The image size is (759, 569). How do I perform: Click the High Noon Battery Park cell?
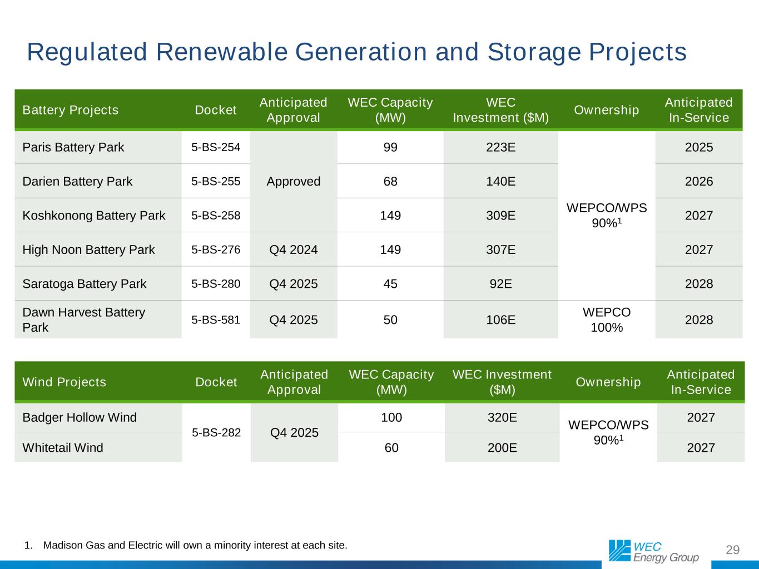pyautogui.click(x=88, y=250)
